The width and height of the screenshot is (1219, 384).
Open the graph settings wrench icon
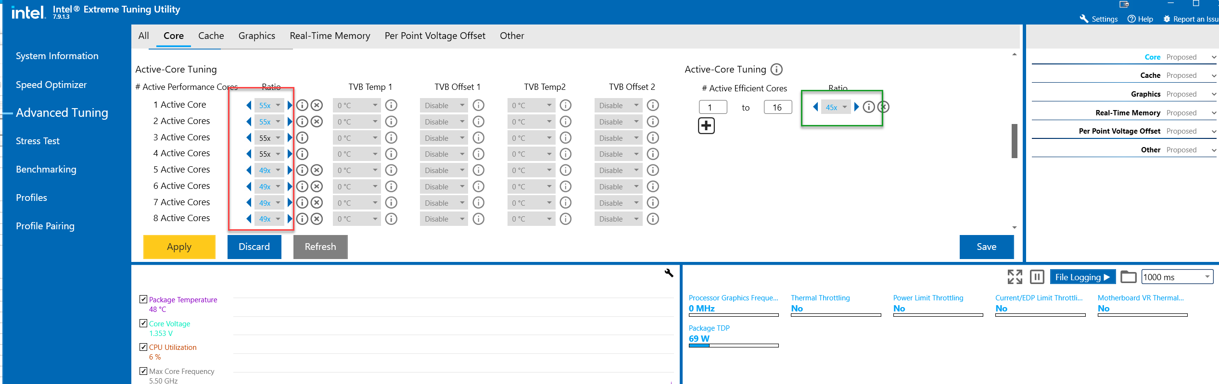[x=669, y=273]
